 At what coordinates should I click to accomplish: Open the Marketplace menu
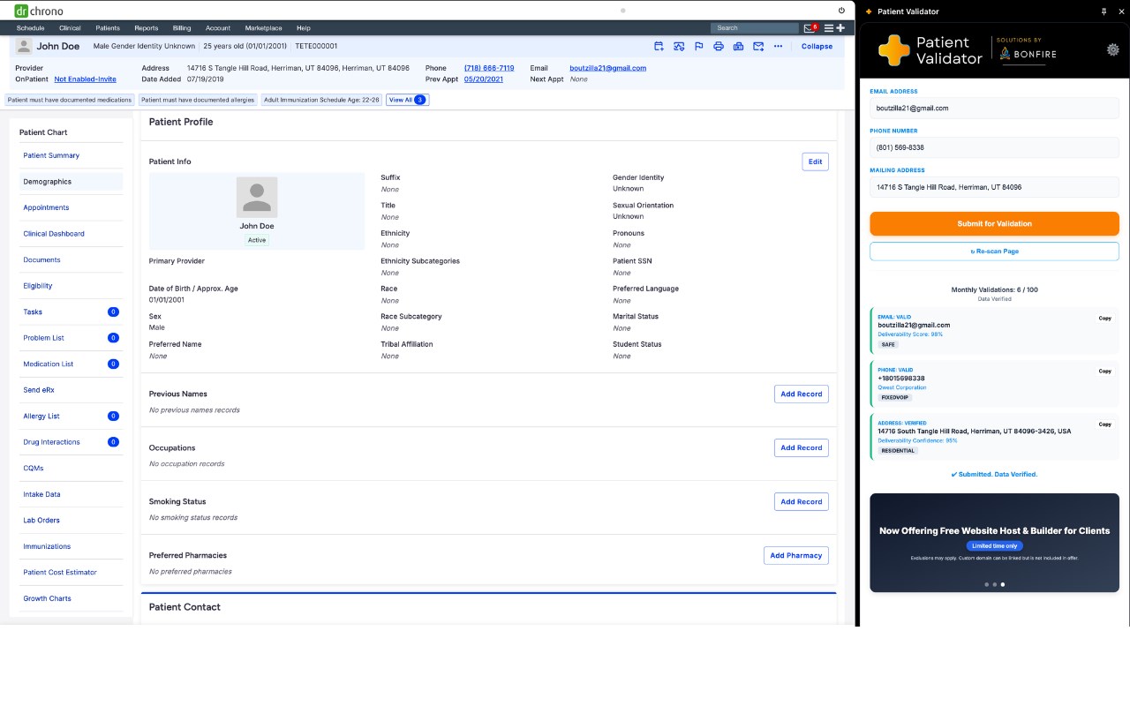[264, 28]
